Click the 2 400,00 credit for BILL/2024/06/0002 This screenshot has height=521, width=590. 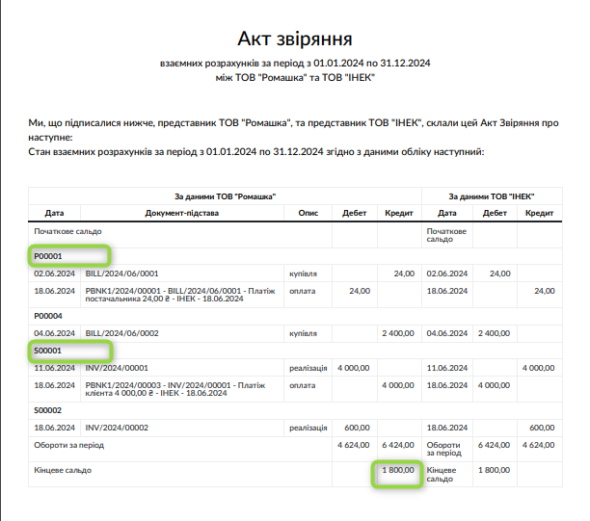tap(397, 333)
